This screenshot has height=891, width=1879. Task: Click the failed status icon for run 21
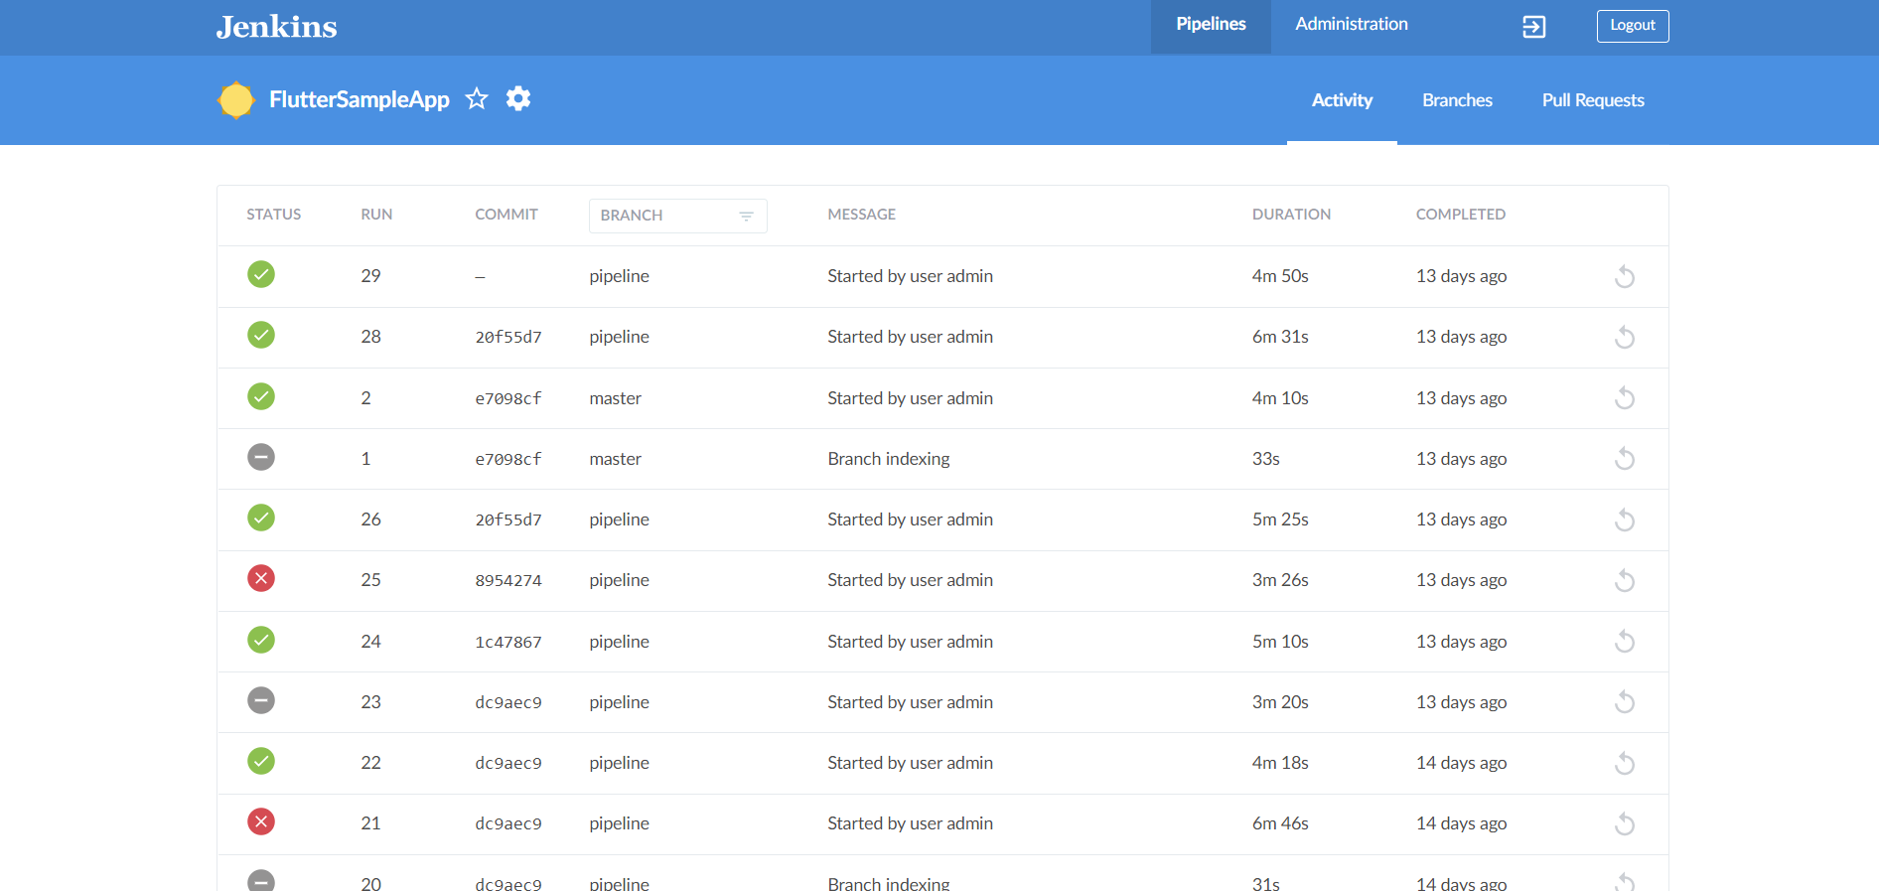[x=261, y=821]
